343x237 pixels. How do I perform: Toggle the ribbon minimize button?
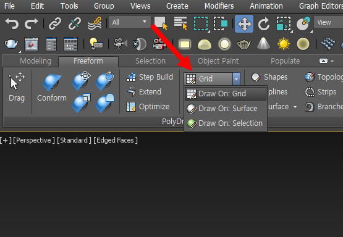pos(323,61)
